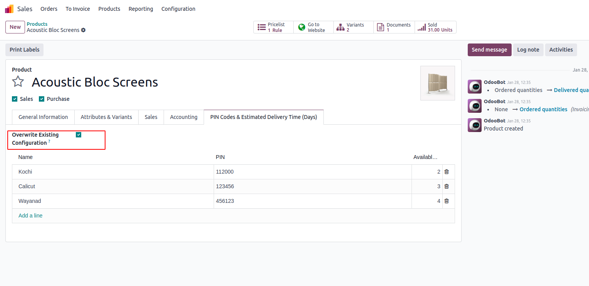Click the Sold bar chart icon
This screenshot has width=589, height=286.
coord(422,27)
